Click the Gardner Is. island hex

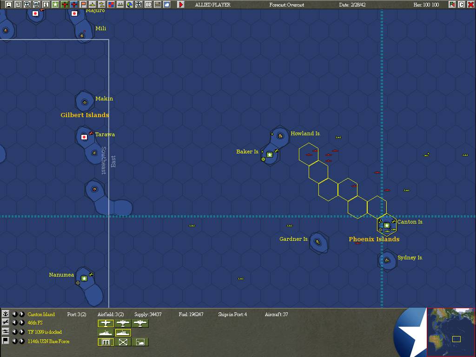(x=318, y=242)
